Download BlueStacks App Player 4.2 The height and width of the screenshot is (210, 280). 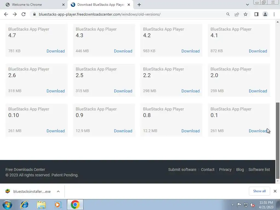coord(190,51)
